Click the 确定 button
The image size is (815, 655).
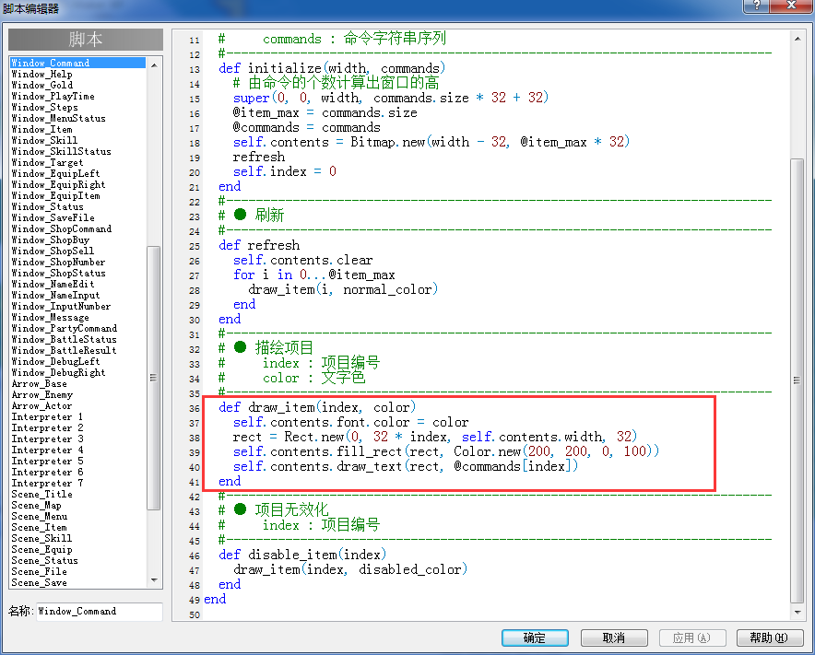535,637
